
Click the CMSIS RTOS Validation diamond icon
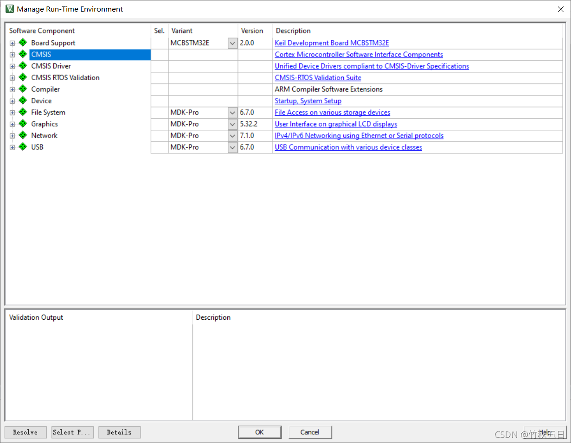click(23, 77)
